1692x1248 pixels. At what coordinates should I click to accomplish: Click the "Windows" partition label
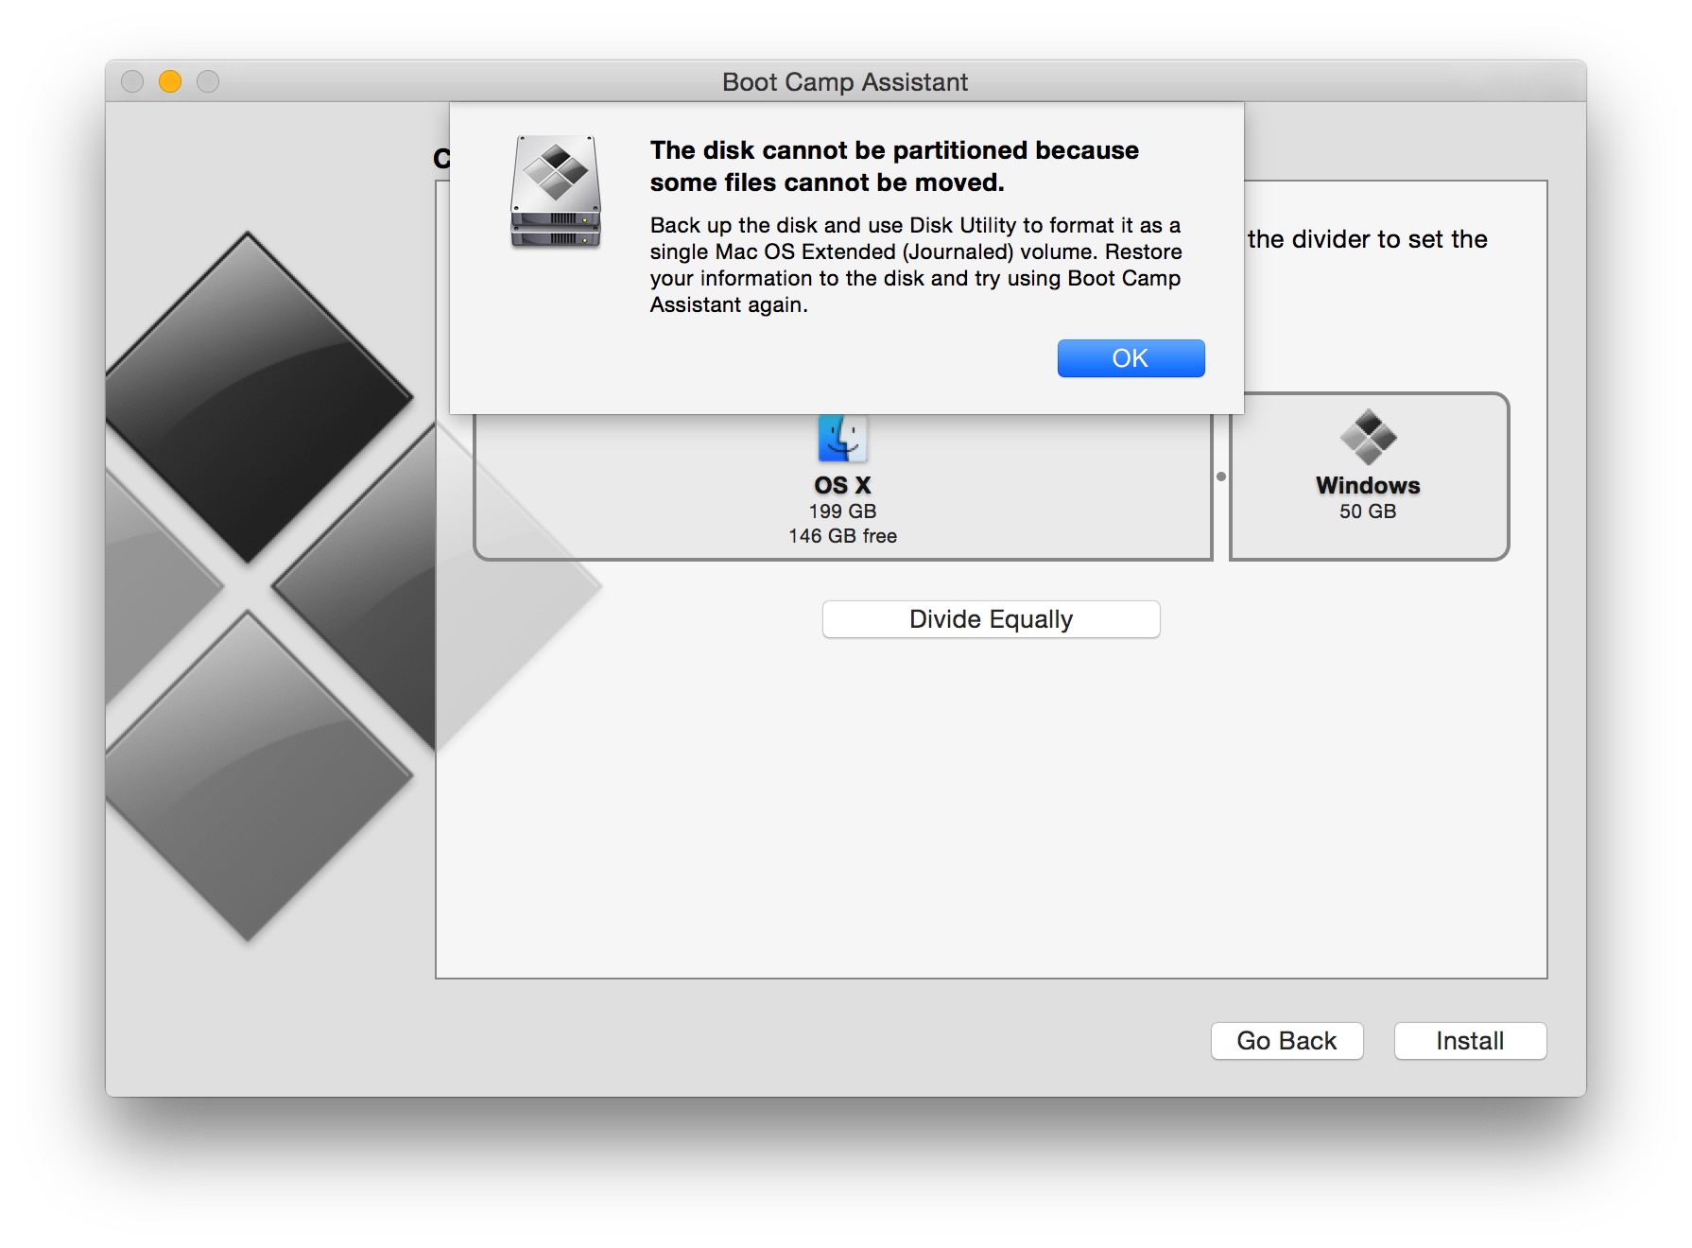(1368, 485)
